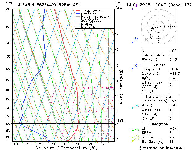Click the 'Hodograph' section header
This screenshot has height=150, width=194.
point(159,124)
